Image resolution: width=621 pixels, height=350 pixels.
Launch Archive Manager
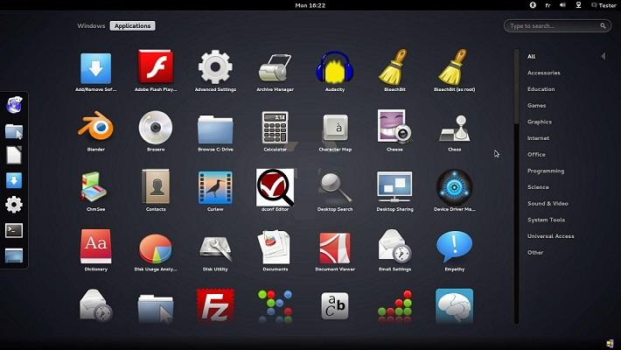[x=275, y=67]
